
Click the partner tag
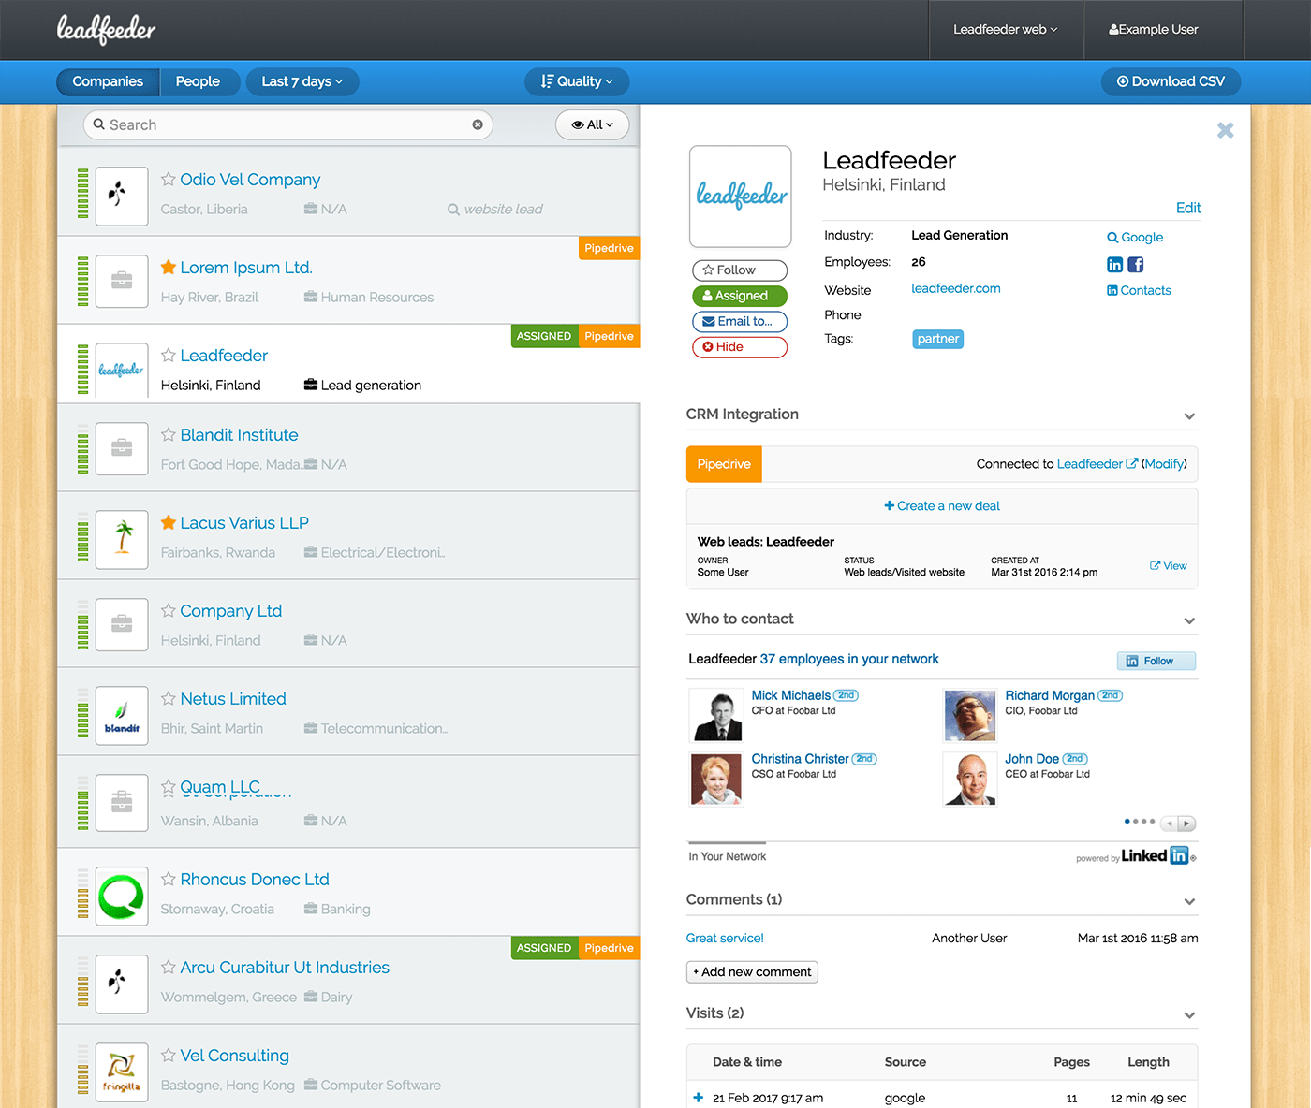click(x=938, y=339)
